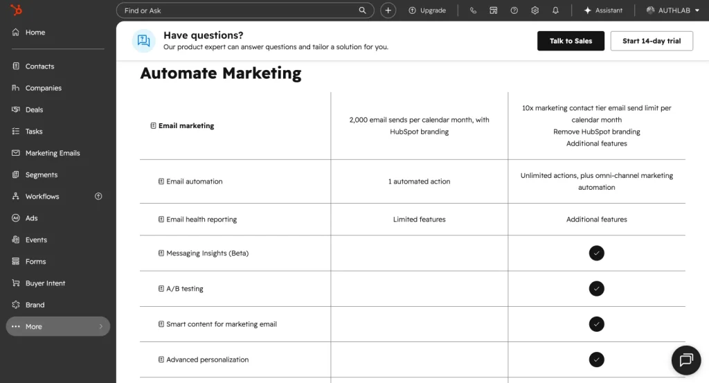Click the 'Advanced personalization' row label
The height and width of the screenshot is (383, 709).
(x=208, y=359)
